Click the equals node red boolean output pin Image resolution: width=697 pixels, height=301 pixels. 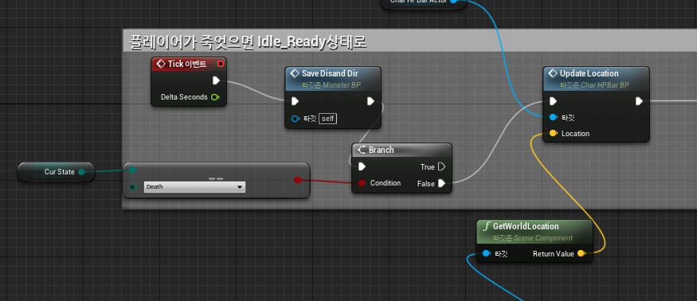point(297,180)
